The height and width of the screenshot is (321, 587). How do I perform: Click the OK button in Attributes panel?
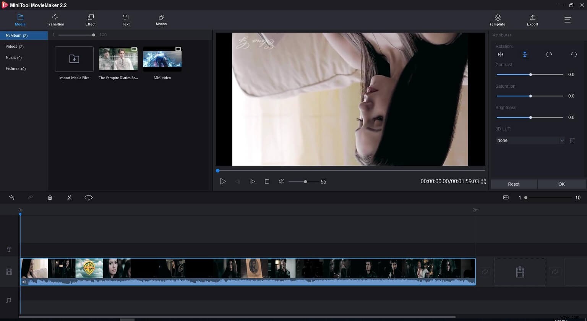pyautogui.click(x=561, y=184)
